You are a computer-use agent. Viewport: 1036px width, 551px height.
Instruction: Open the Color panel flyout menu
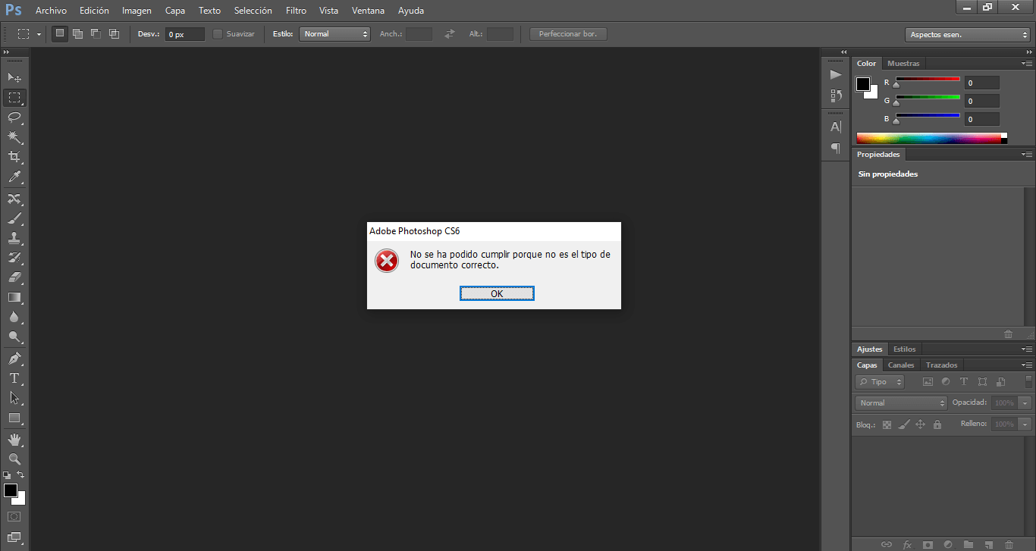tap(1027, 64)
